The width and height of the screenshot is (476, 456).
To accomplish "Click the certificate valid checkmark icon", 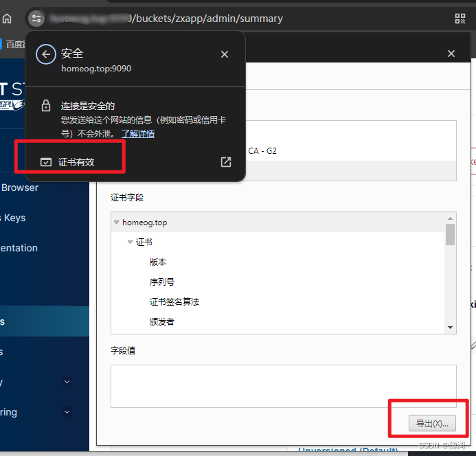I will pyautogui.click(x=46, y=162).
